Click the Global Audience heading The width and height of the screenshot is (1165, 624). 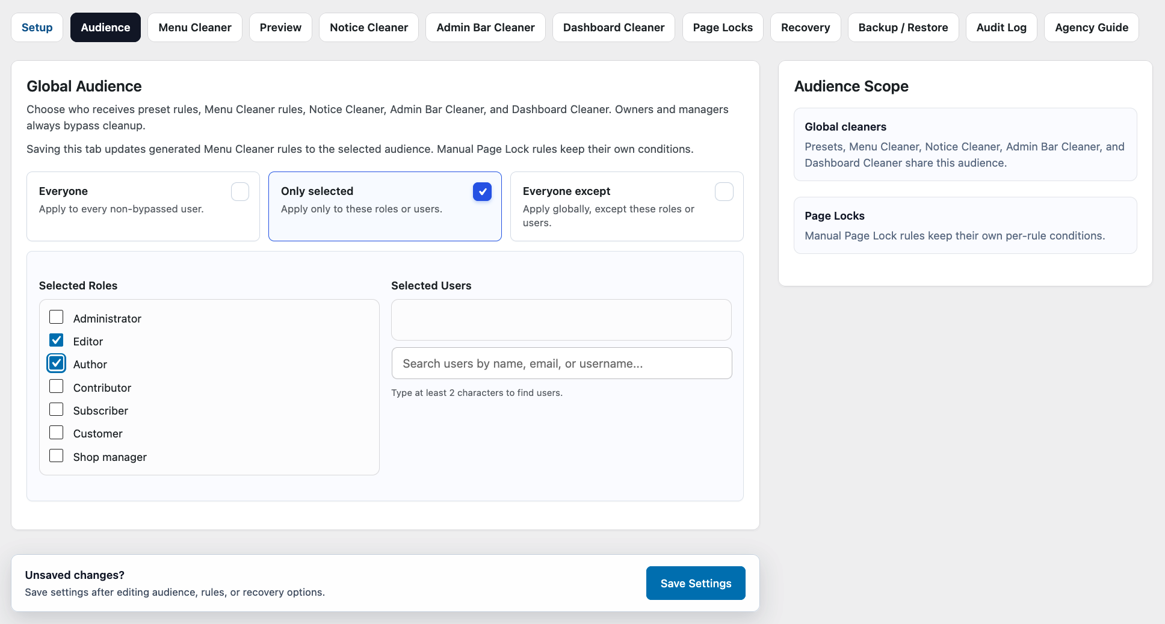pos(84,86)
